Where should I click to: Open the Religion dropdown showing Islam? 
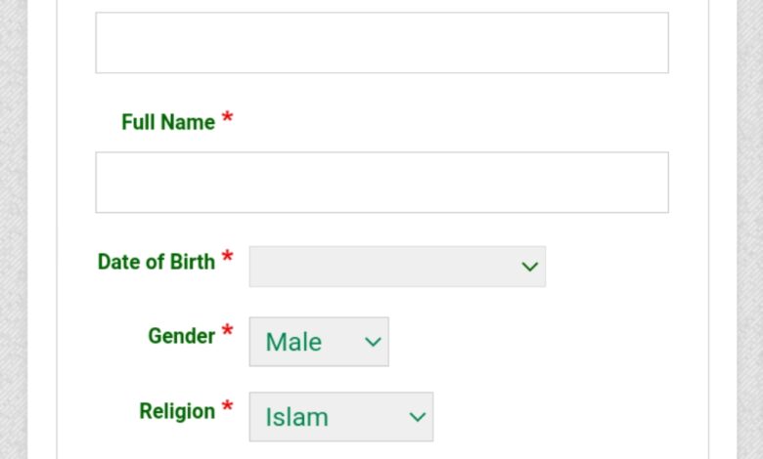pos(341,417)
